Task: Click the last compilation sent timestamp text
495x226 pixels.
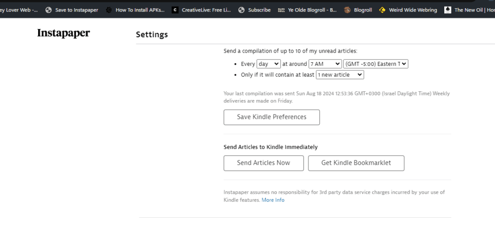Action: (x=336, y=98)
